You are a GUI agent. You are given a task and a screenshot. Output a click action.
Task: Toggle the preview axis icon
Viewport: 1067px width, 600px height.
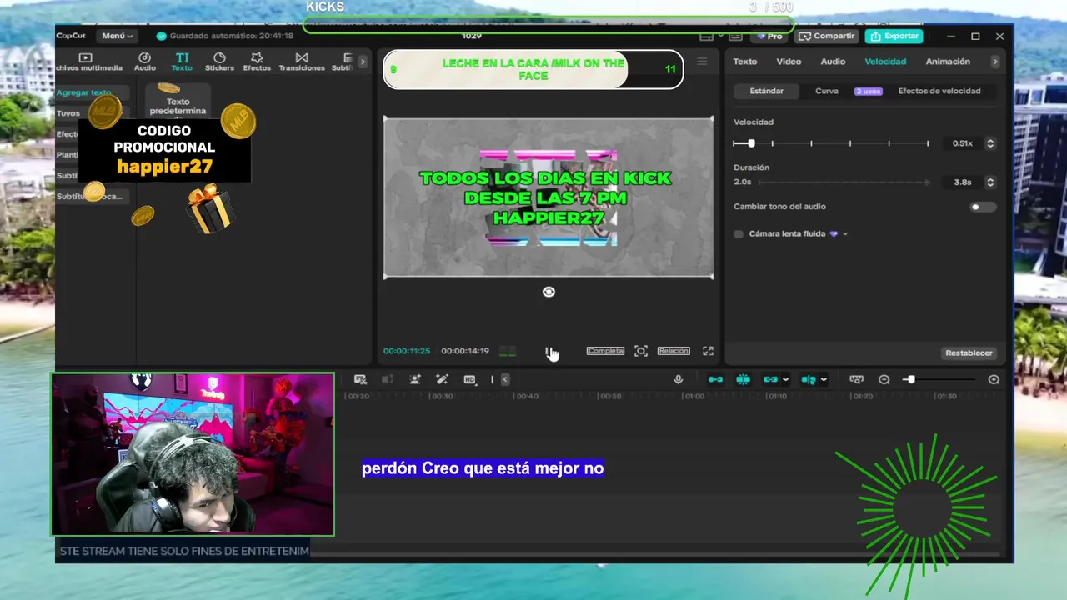tap(808, 379)
